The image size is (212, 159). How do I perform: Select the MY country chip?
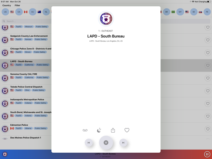pyautogui.click(x=180, y=12)
